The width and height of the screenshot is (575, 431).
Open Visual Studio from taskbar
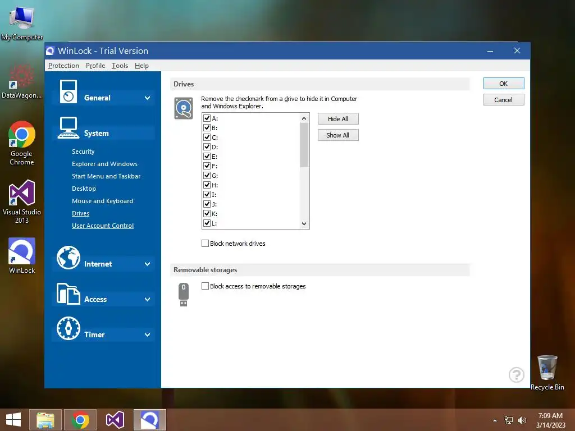(115, 420)
